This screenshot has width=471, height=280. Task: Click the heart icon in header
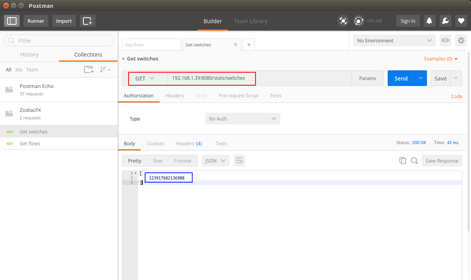[461, 21]
